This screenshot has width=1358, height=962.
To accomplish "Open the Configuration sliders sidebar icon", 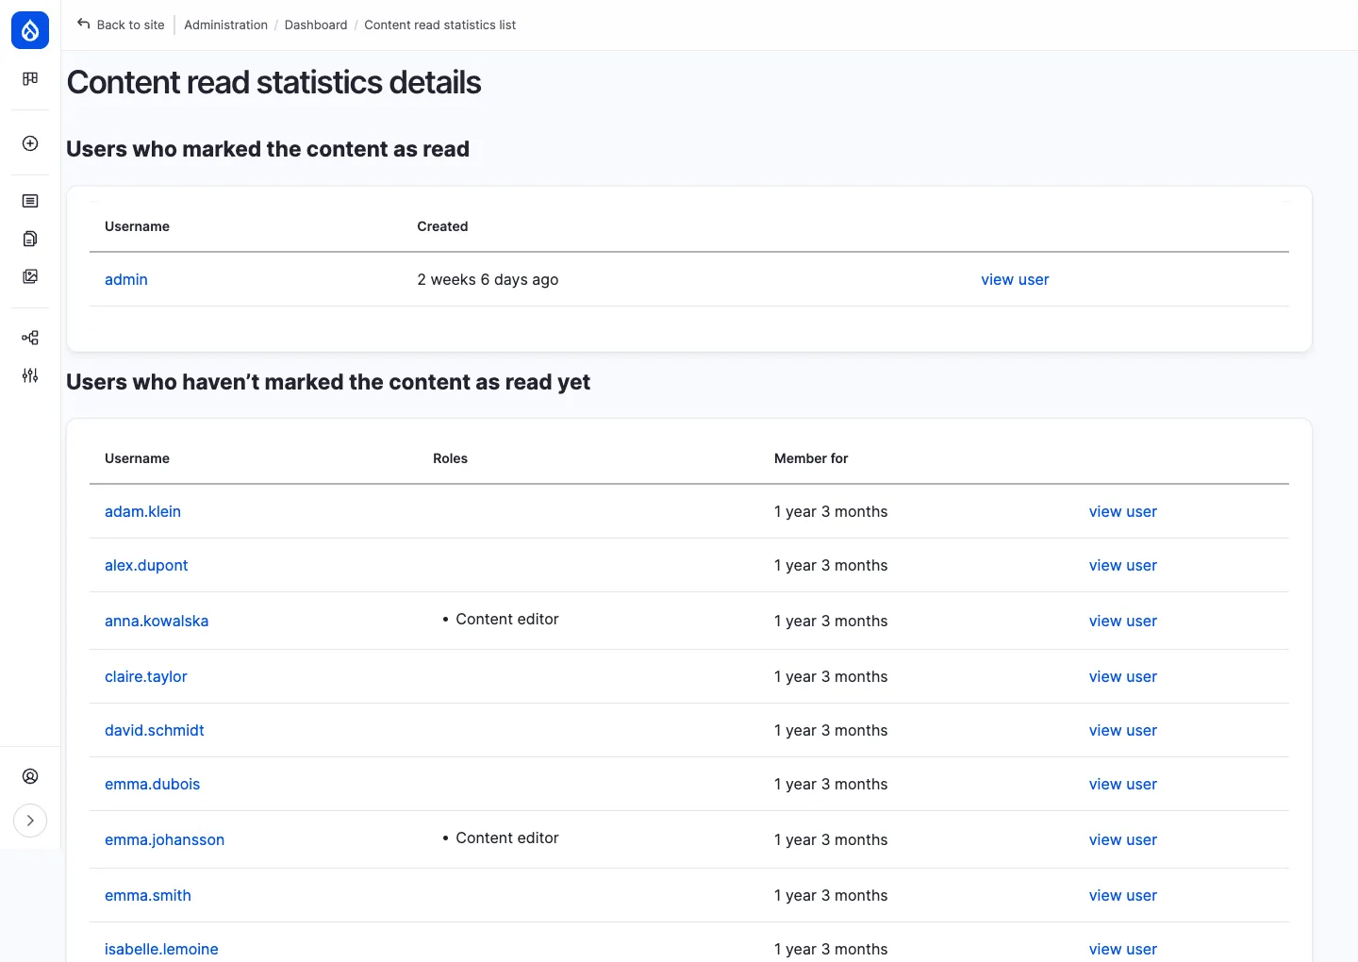I will pyautogui.click(x=30, y=375).
